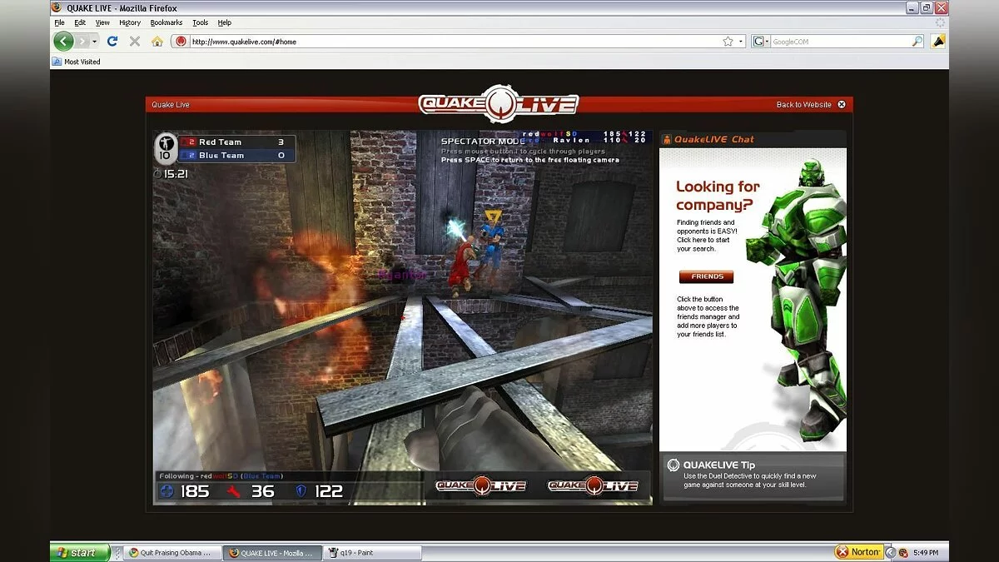Open the File menu
The height and width of the screenshot is (562, 999).
coord(59,22)
